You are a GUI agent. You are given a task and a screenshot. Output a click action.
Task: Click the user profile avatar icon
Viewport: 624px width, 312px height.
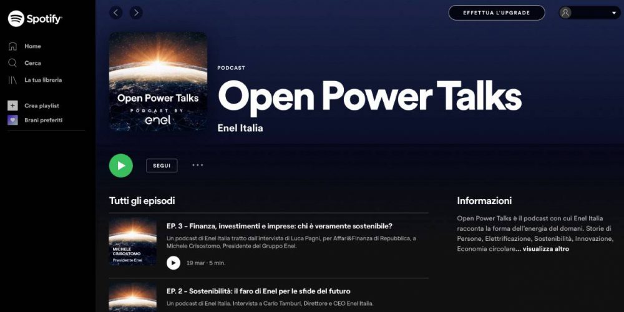pos(565,12)
